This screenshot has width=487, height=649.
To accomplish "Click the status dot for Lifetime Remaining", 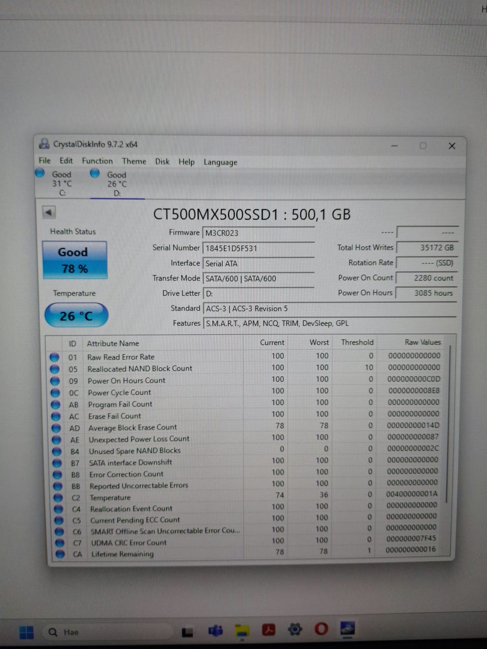I will click(60, 554).
